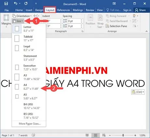The height and width of the screenshot is (138, 150).
Task: Switch to the Home tab
Action: tap(19, 10)
